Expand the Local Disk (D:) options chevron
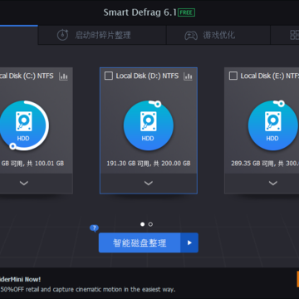 coord(149,183)
